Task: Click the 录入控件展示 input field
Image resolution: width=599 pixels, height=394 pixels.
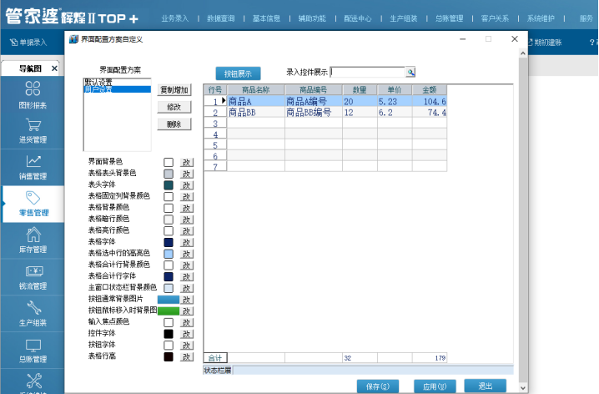Action: 368,72
